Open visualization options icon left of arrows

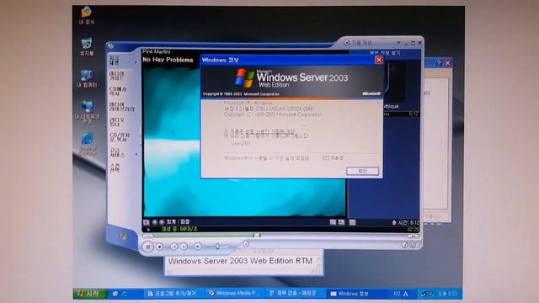(x=147, y=222)
